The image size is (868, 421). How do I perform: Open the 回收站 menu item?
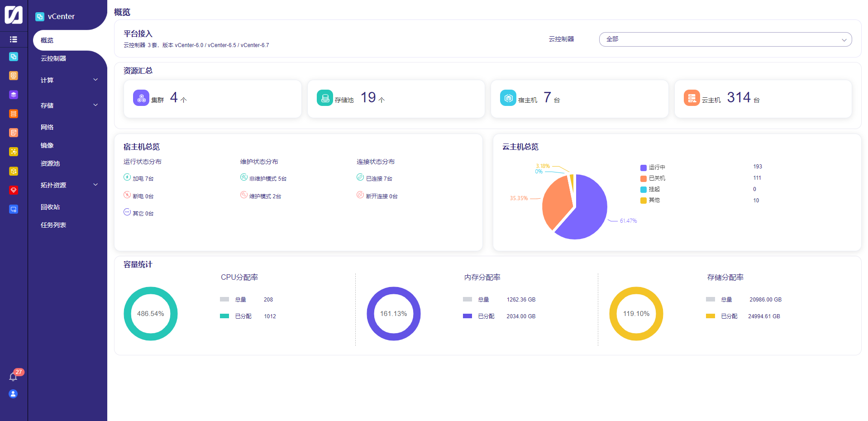point(50,207)
